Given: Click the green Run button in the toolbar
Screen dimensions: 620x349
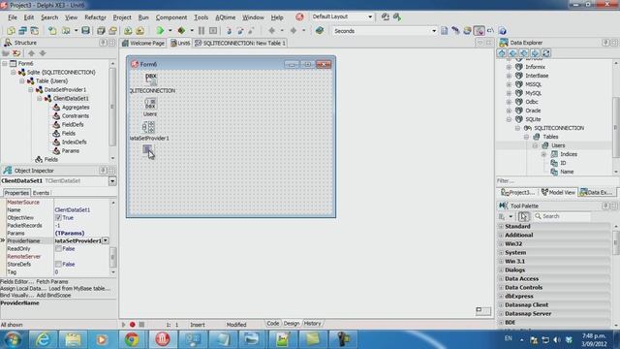Looking at the screenshot, I should click(x=160, y=30).
